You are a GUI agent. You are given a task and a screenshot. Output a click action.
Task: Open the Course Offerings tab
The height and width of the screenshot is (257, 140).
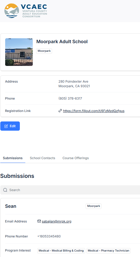[x=76, y=158]
